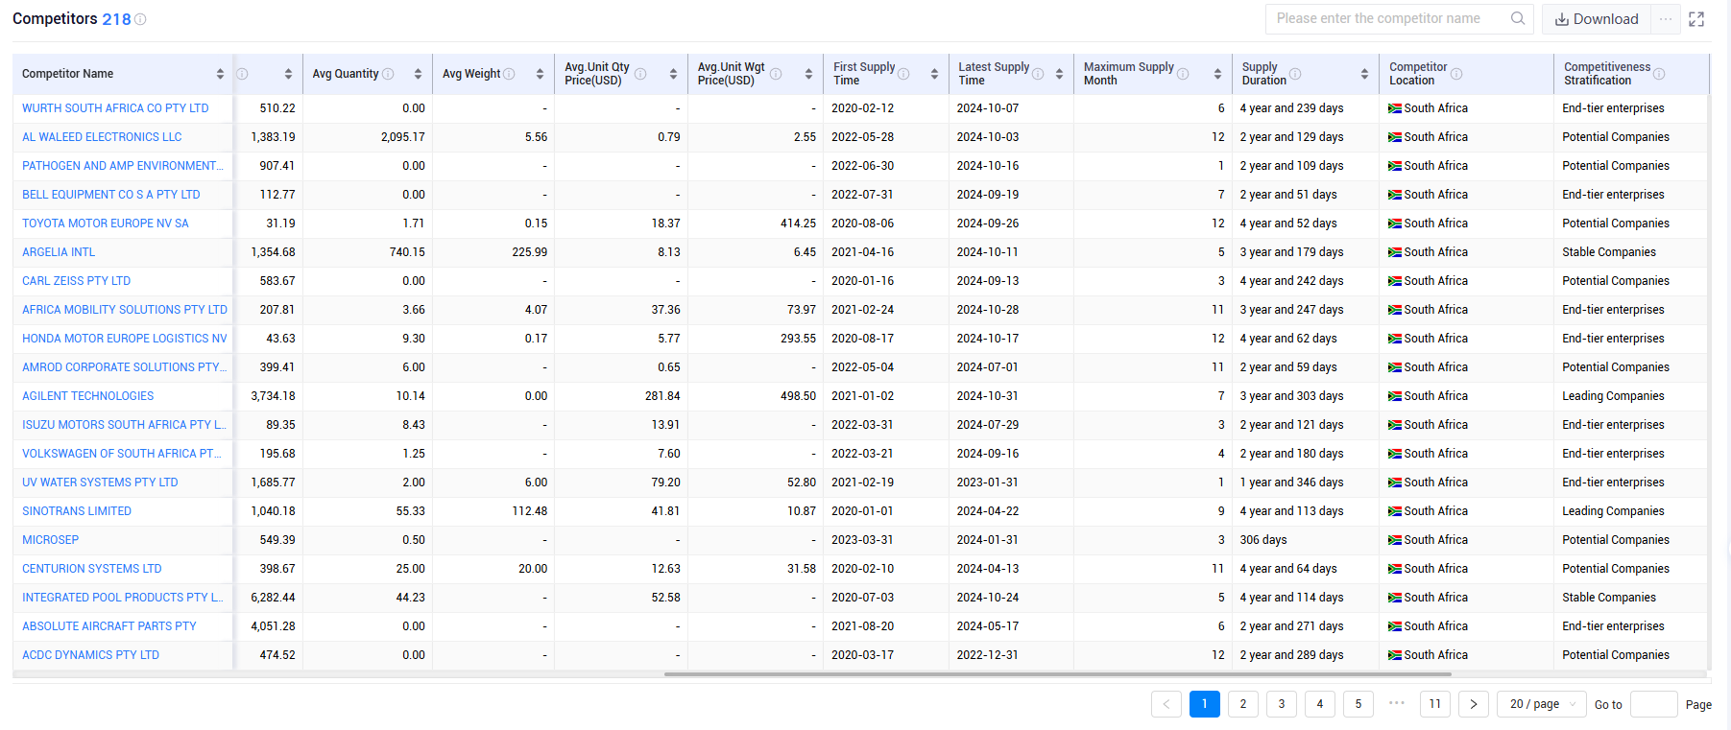Open CARL ZEISS PTY LTD link
This screenshot has height=730, width=1731.
point(76,281)
